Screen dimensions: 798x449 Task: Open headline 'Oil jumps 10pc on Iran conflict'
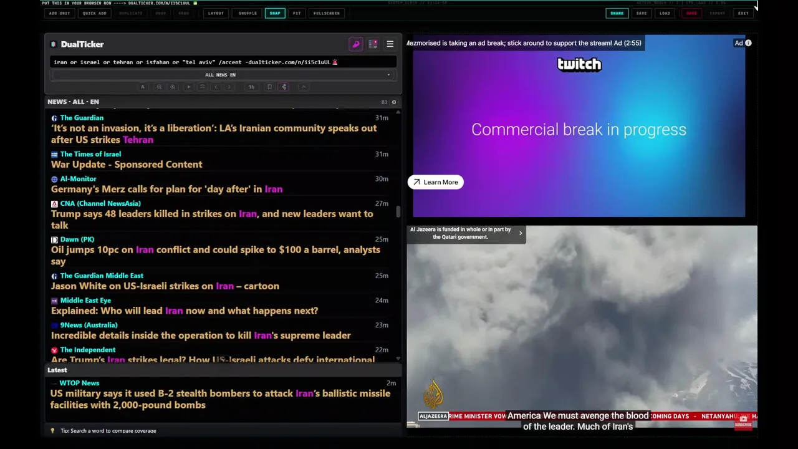point(215,256)
